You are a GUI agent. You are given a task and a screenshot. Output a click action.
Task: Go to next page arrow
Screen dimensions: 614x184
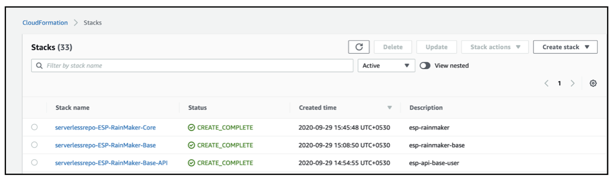pyautogui.click(x=573, y=83)
